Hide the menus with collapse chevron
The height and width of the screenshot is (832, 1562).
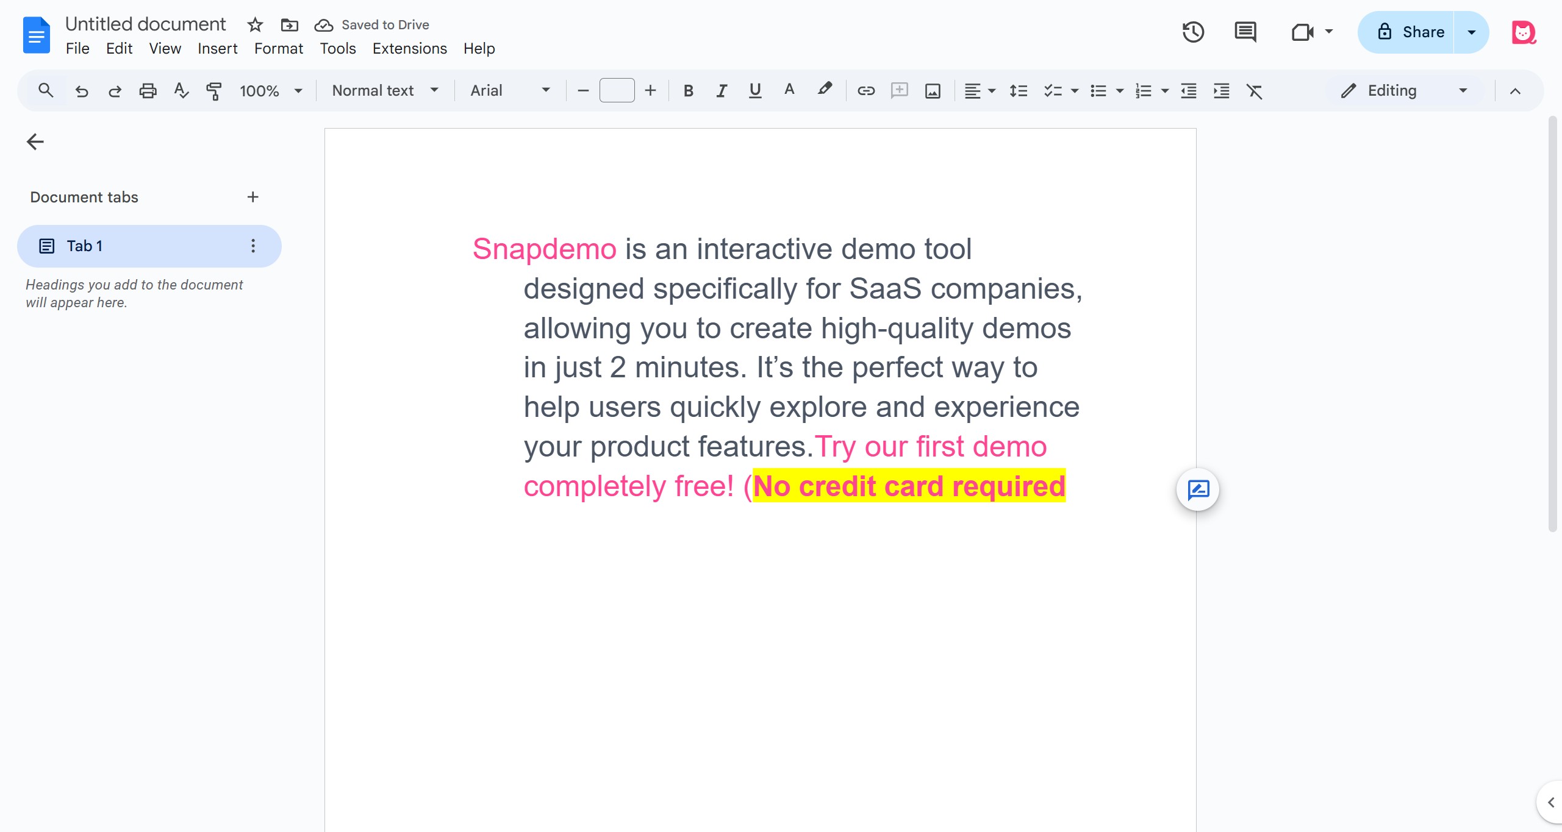(x=1515, y=91)
